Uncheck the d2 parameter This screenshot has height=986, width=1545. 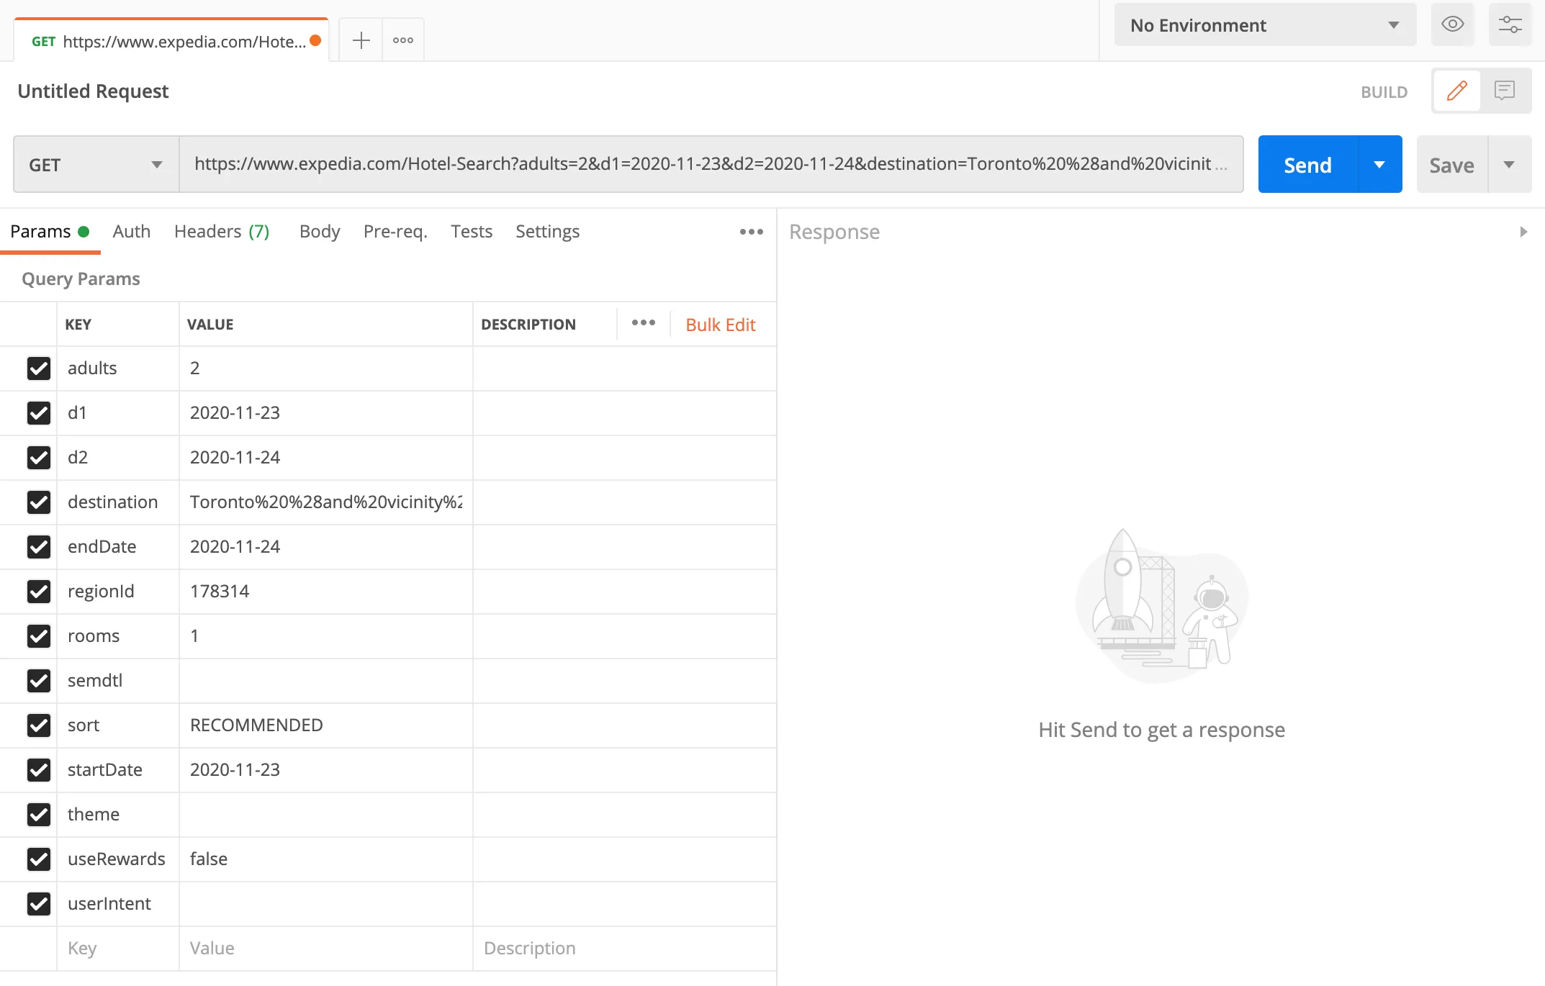(x=39, y=458)
